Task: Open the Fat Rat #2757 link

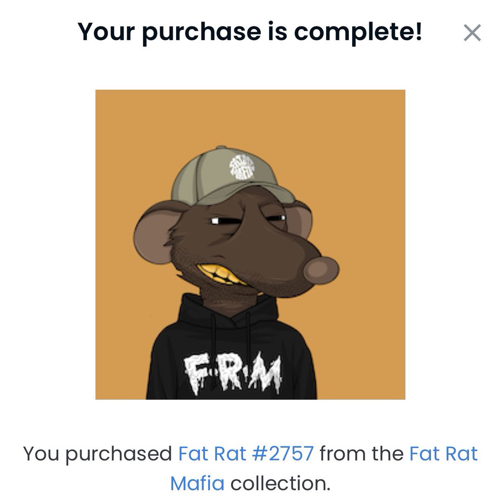Action: 246,454
